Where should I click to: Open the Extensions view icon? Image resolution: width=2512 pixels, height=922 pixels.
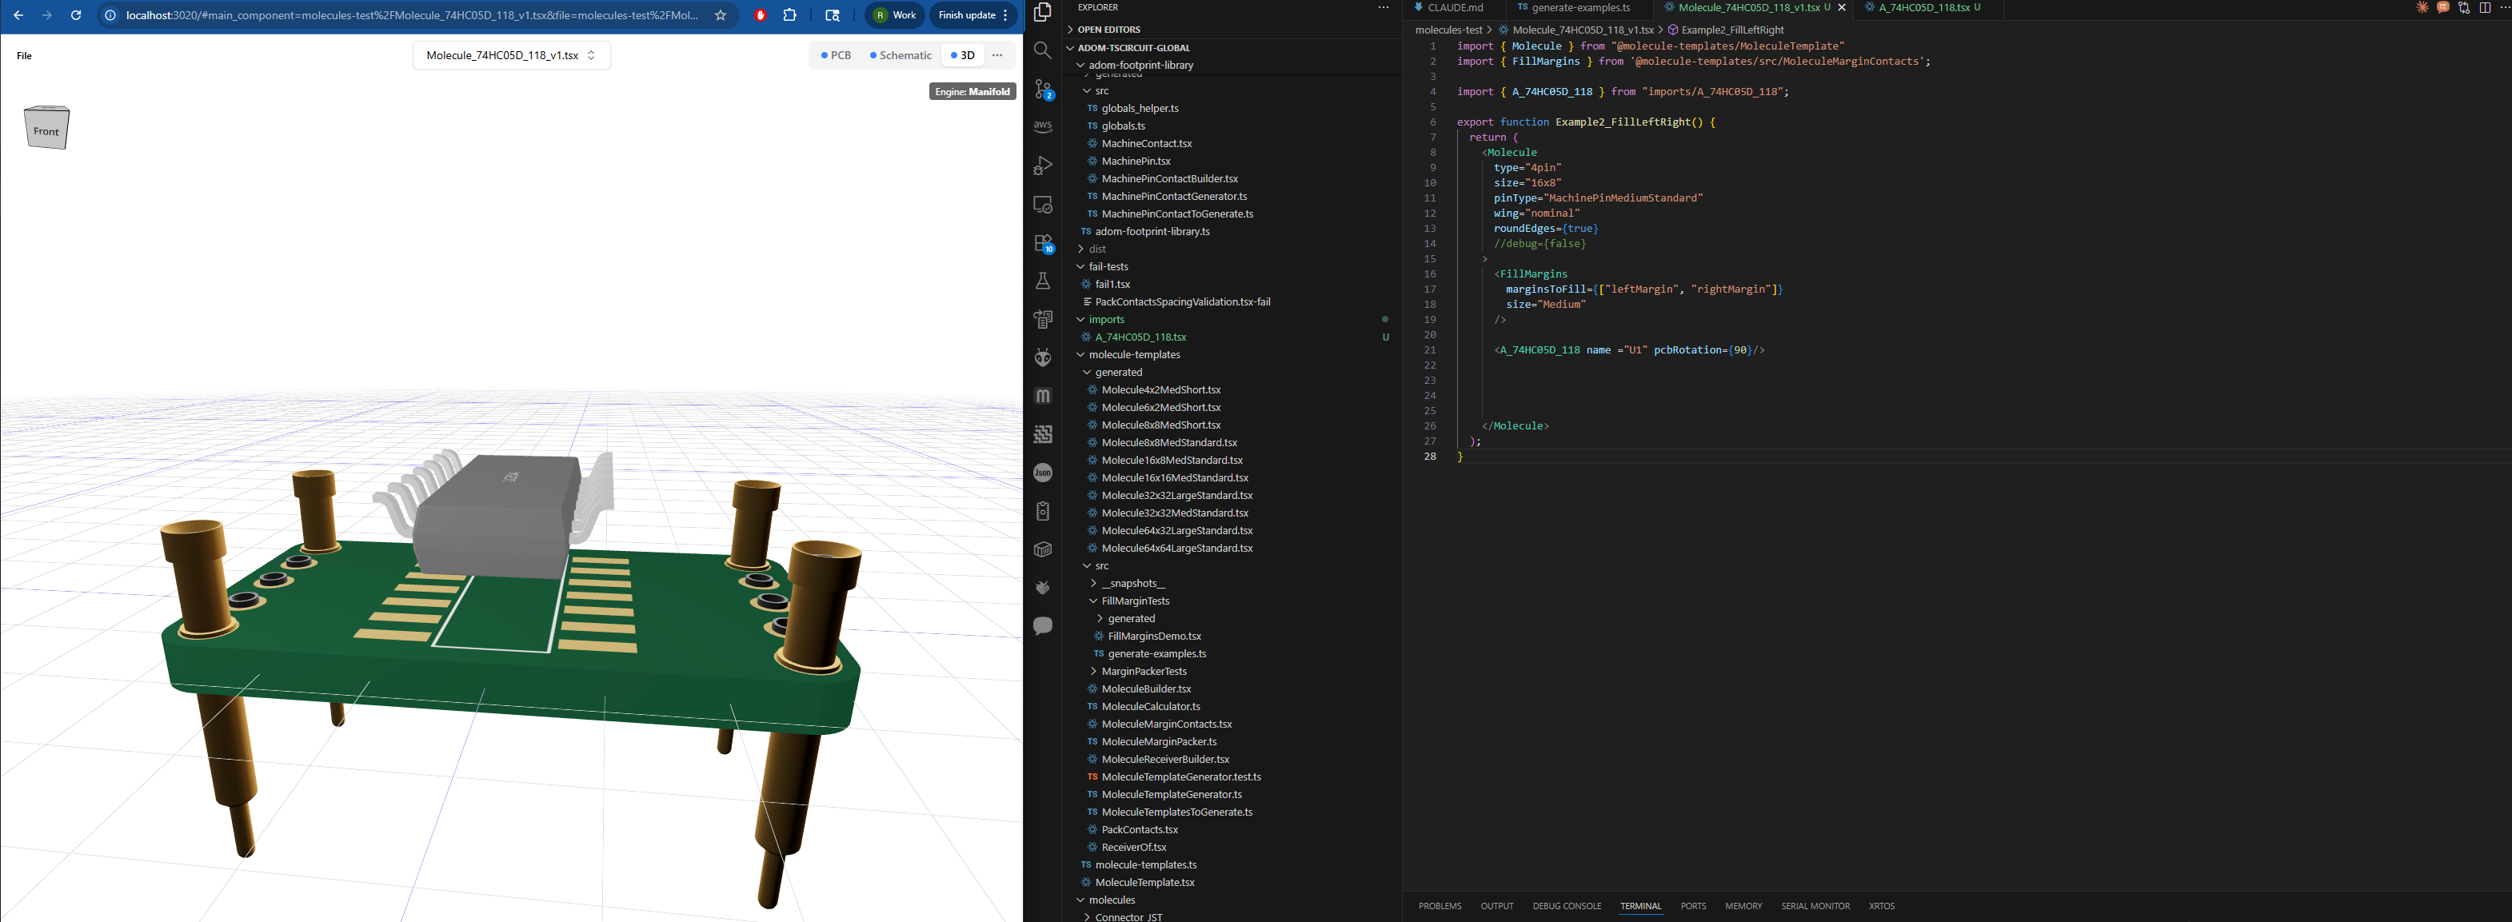(x=1042, y=242)
